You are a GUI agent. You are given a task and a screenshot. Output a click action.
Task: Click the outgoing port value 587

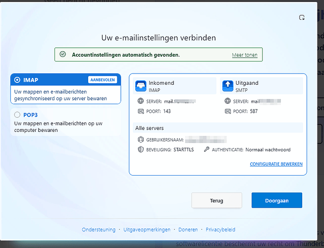(254, 111)
